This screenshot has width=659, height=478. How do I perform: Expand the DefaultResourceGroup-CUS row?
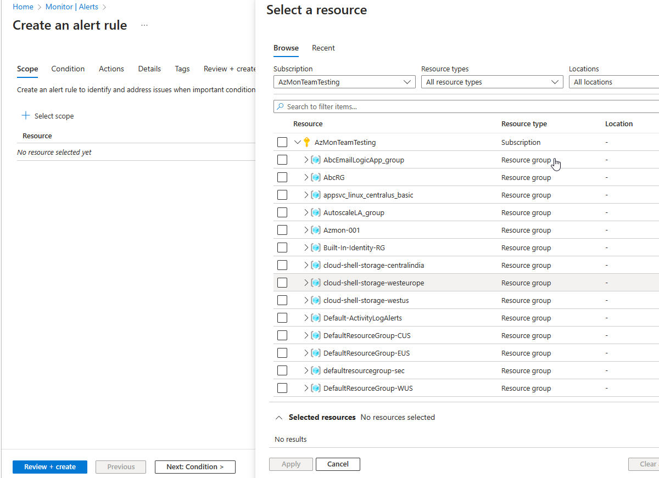click(x=306, y=335)
